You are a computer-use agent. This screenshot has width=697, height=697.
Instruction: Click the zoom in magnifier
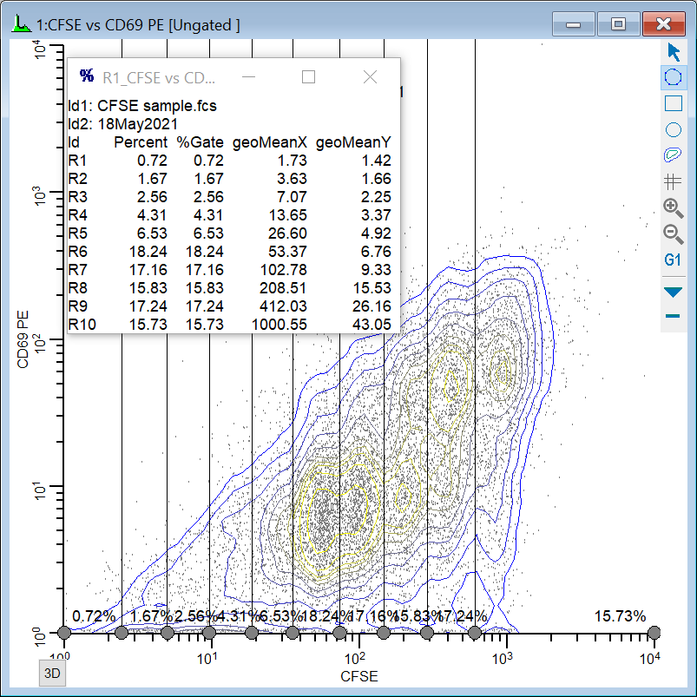[x=673, y=207]
